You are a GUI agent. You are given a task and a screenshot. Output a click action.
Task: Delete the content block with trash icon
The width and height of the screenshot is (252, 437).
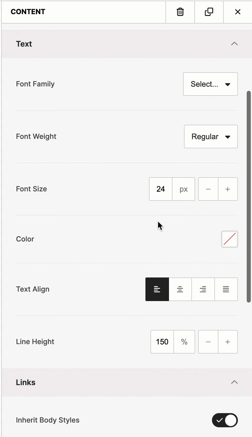(180, 12)
